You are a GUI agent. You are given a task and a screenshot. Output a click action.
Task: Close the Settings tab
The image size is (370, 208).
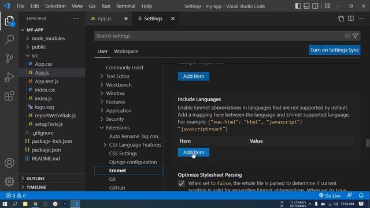click(173, 18)
